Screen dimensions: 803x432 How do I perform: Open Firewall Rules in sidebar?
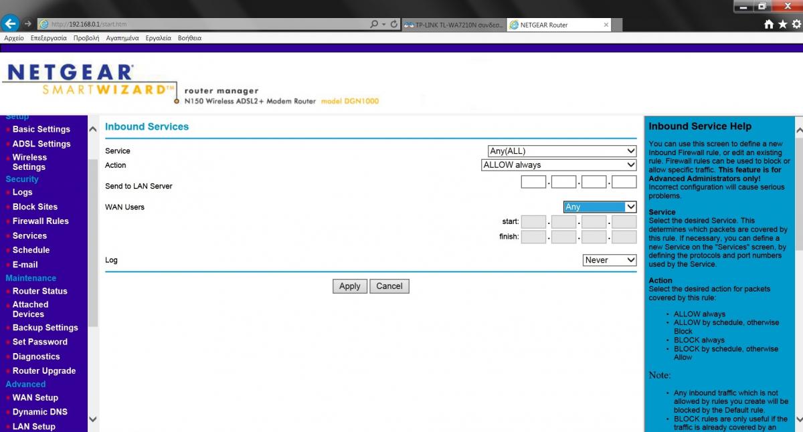tap(41, 221)
